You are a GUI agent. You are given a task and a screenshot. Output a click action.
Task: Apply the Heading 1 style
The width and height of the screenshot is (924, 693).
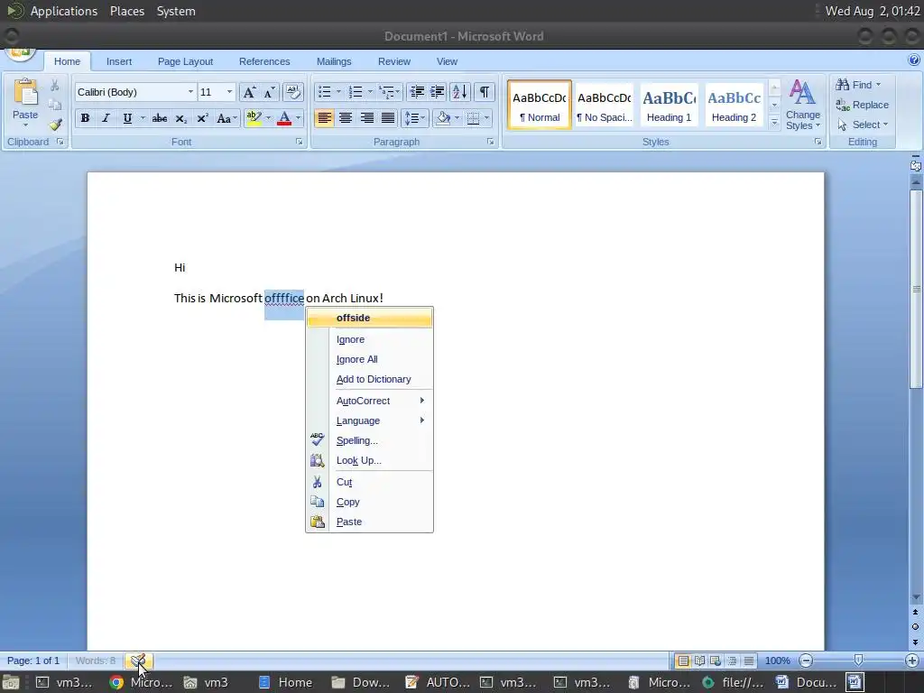point(669,105)
